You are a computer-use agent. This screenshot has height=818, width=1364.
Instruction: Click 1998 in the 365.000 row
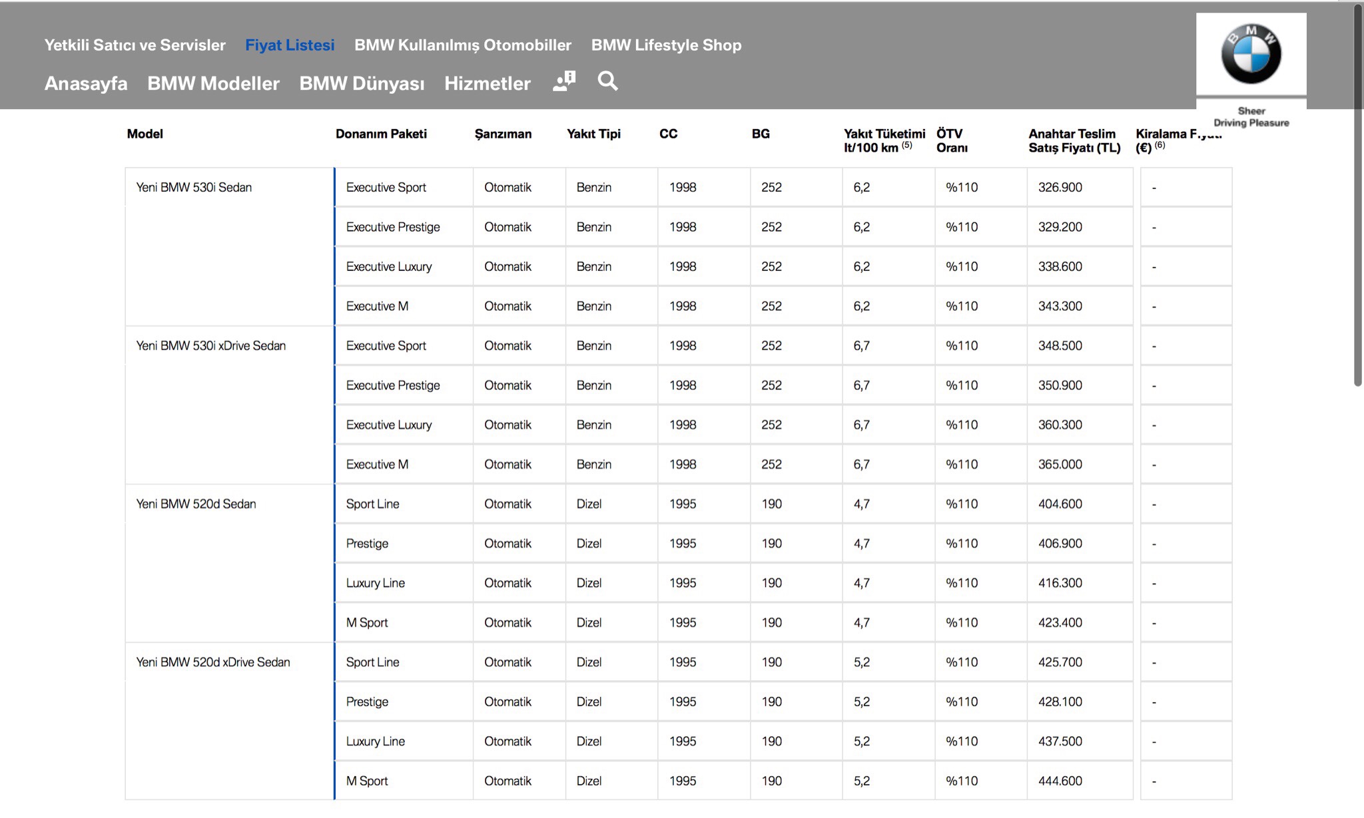683,465
